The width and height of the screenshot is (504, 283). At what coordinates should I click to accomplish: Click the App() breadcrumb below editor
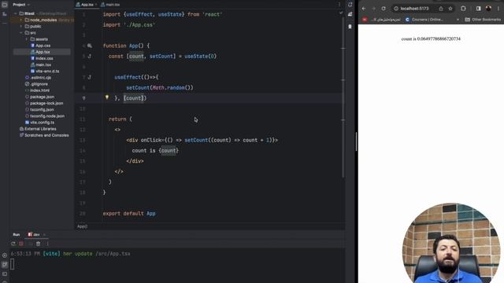[x=82, y=226]
